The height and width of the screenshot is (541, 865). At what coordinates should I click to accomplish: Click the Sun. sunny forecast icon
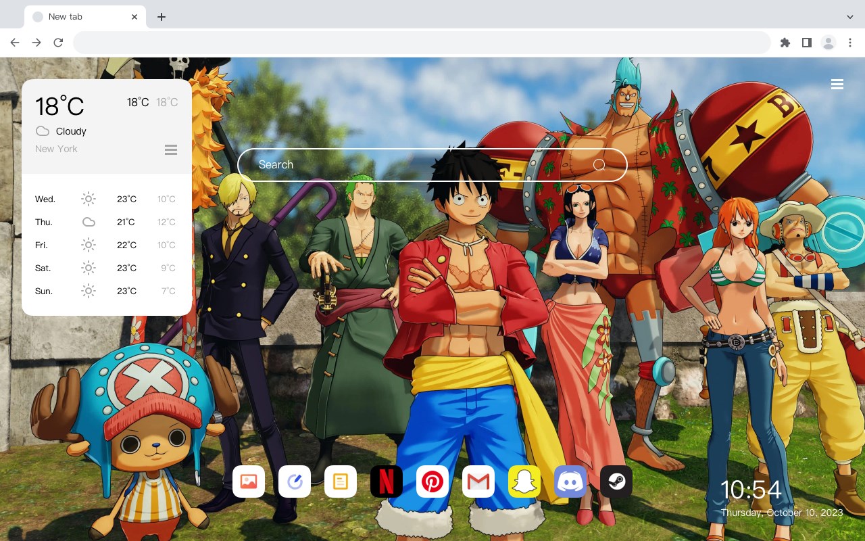(x=89, y=291)
